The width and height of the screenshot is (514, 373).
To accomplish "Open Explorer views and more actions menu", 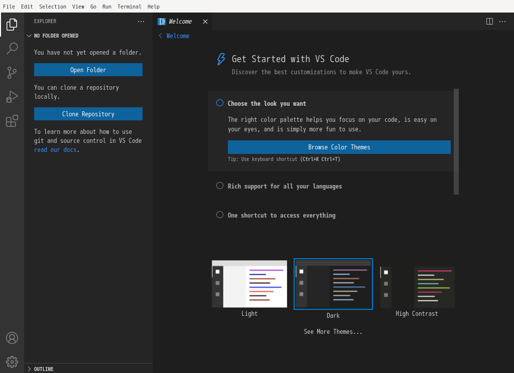I will (x=141, y=22).
